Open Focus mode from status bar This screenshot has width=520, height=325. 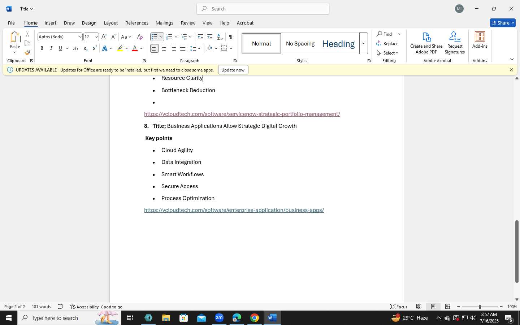[x=399, y=307]
